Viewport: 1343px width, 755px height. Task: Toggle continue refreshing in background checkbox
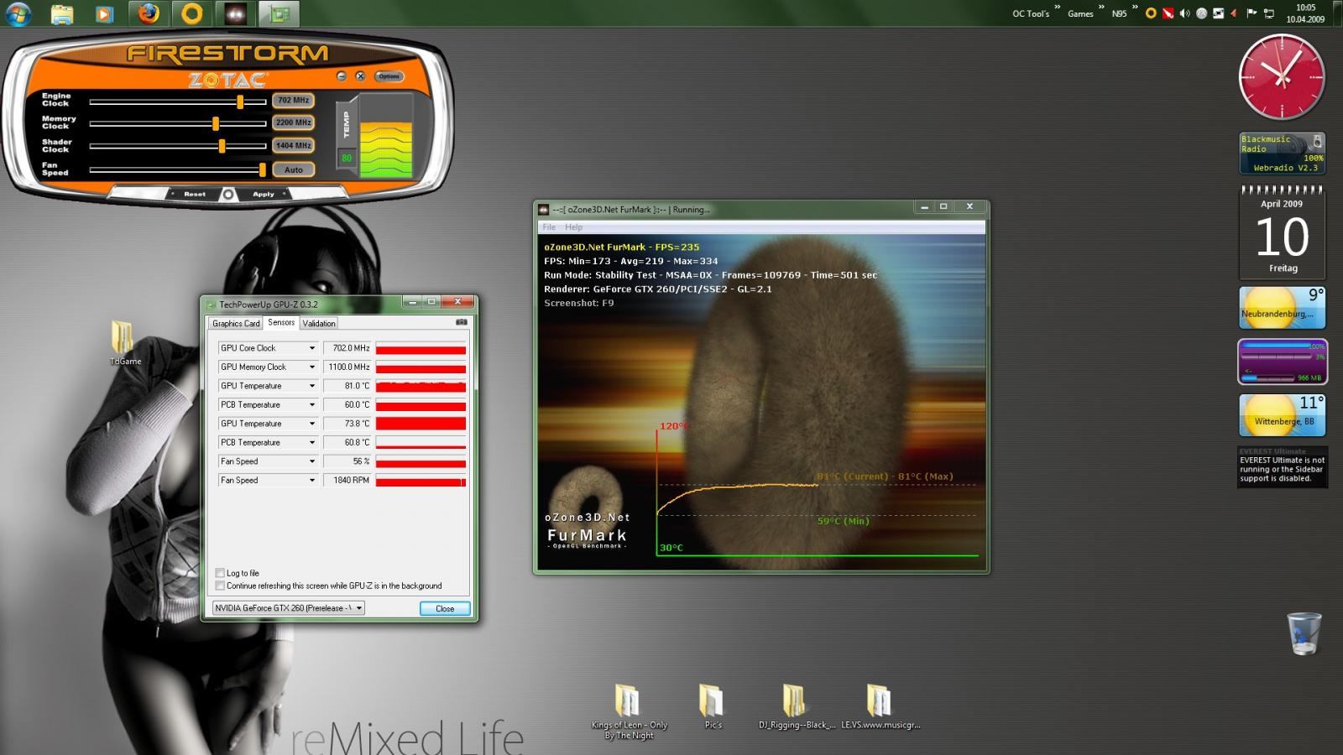220,586
